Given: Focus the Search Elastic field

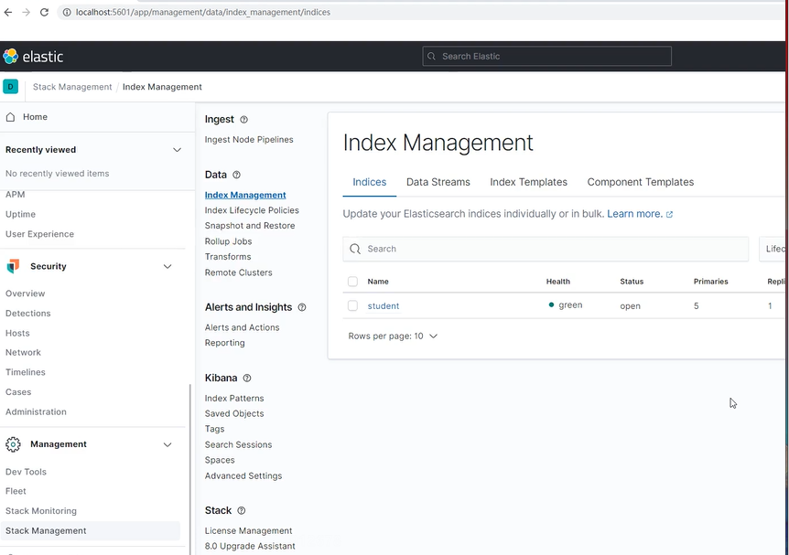Looking at the screenshot, I should click(547, 57).
